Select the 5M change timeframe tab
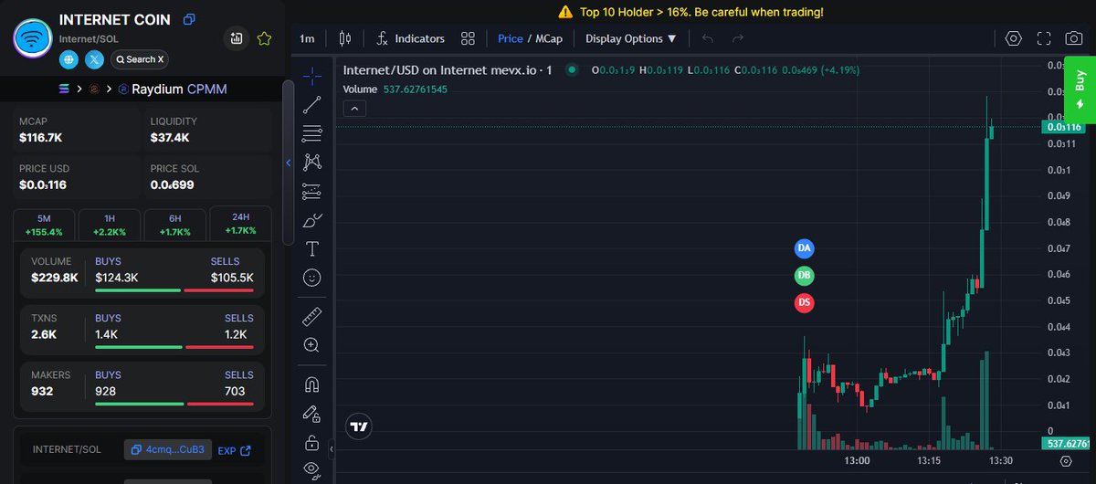 click(44, 225)
